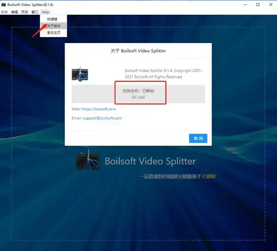Close the Boilsoft Video Splitter window
This screenshot has height=251, width=277.
[271, 5]
